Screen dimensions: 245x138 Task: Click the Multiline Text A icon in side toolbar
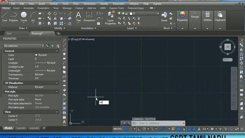64,122
